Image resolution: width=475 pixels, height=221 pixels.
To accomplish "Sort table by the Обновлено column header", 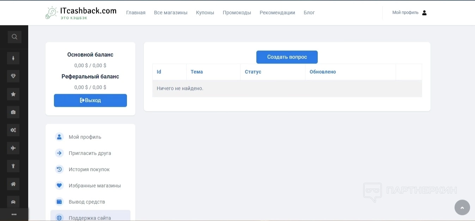I will [x=323, y=72].
